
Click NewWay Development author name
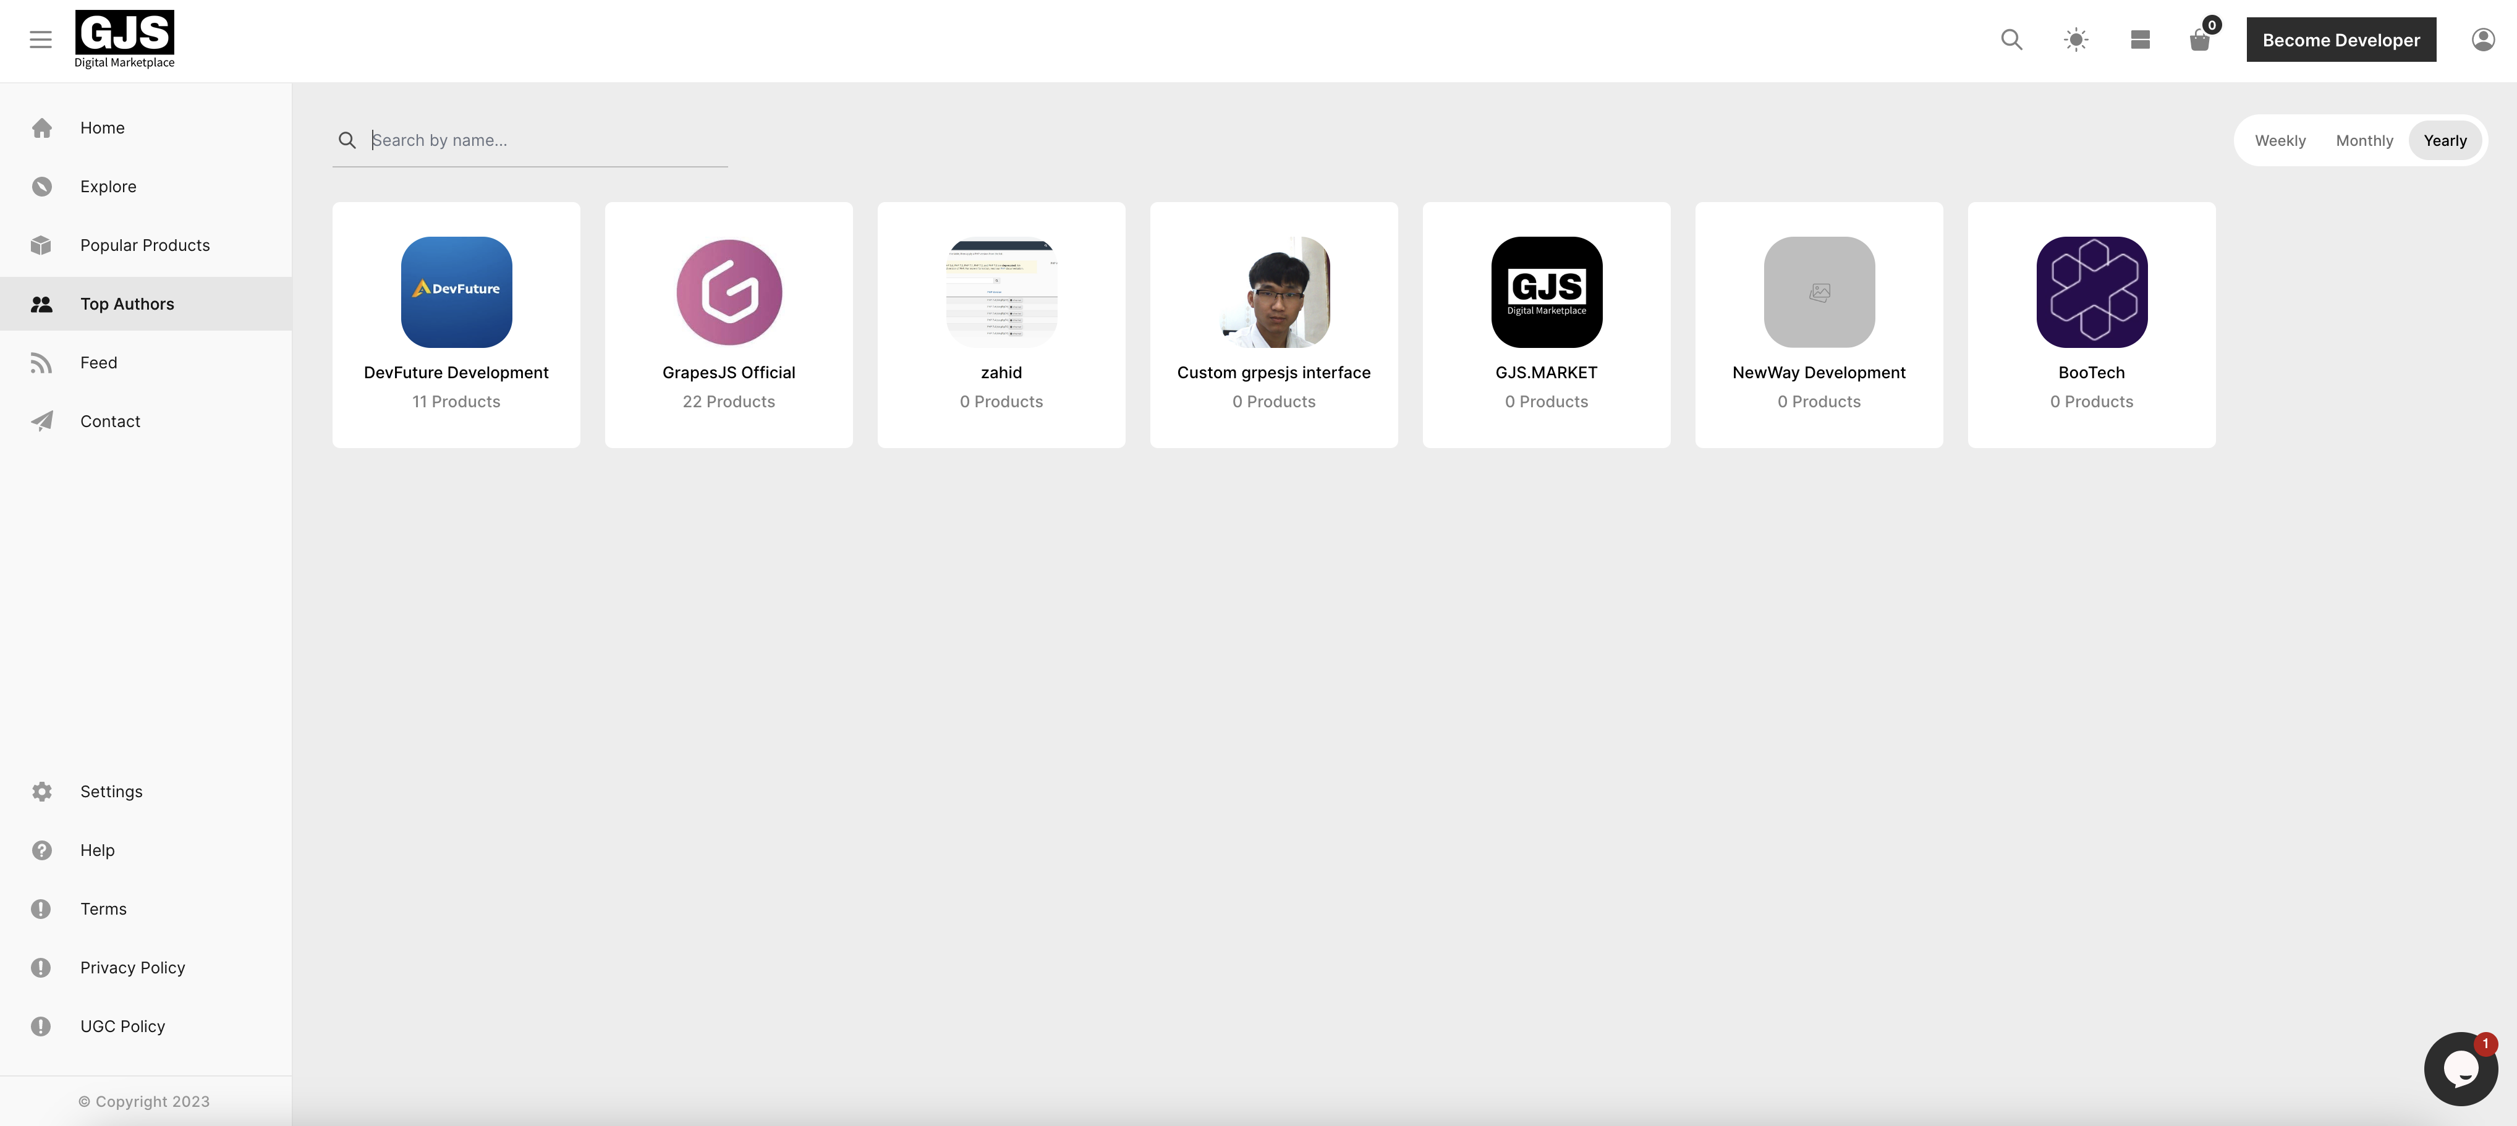1819,372
